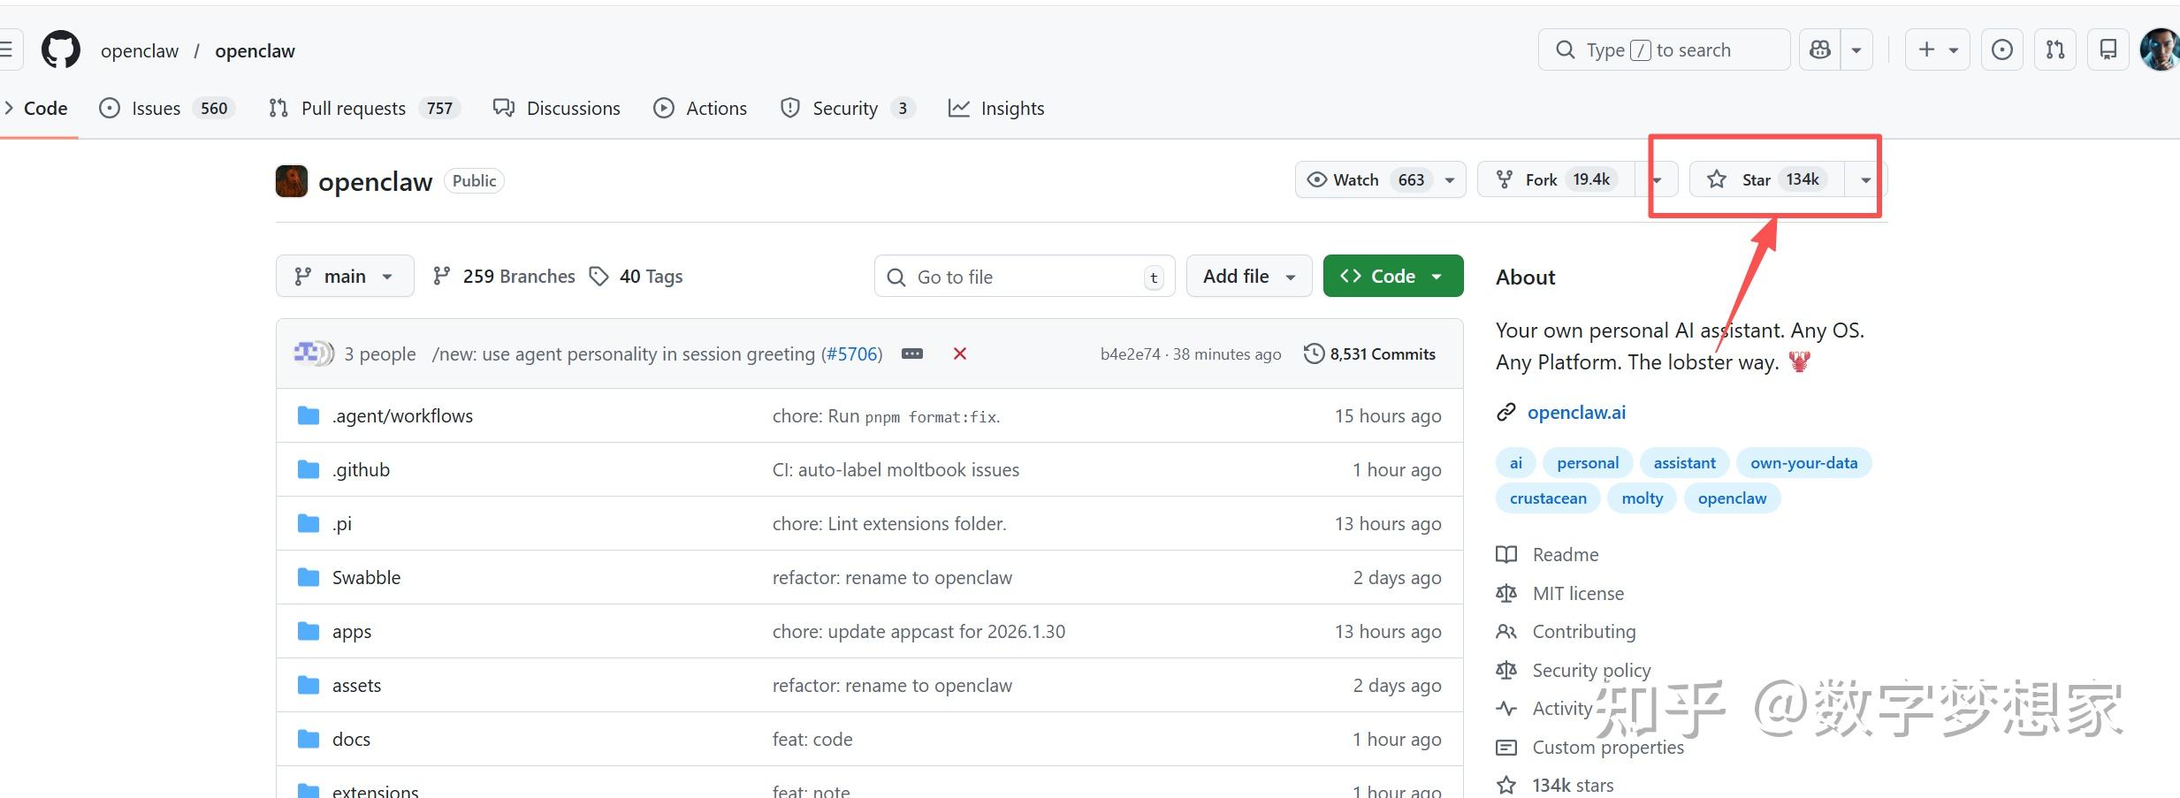Expand the green Code dropdown
The image size is (2180, 798).
pyautogui.click(x=1392, y=277)
